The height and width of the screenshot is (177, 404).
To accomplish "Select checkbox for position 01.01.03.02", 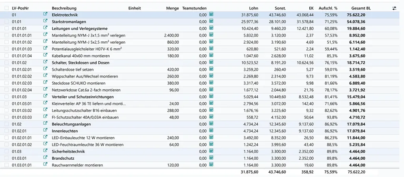I will click(x=6, y=111).
